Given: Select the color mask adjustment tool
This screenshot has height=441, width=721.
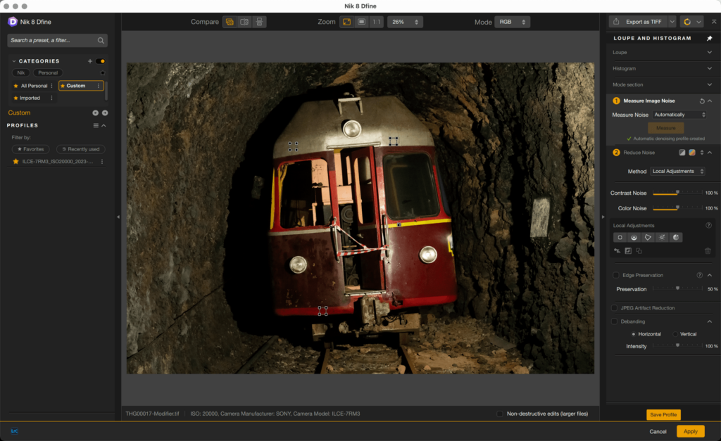Looking at the screenshot, I should (x=676, y=238).
